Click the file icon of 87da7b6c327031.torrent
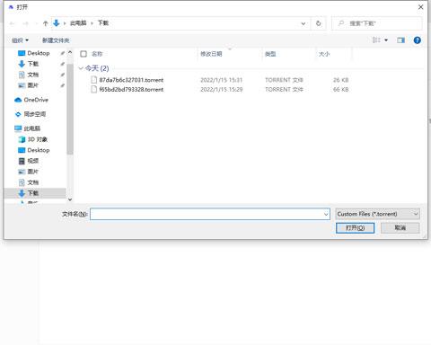This screenshot has width=431, height=345. pos(94,80)
